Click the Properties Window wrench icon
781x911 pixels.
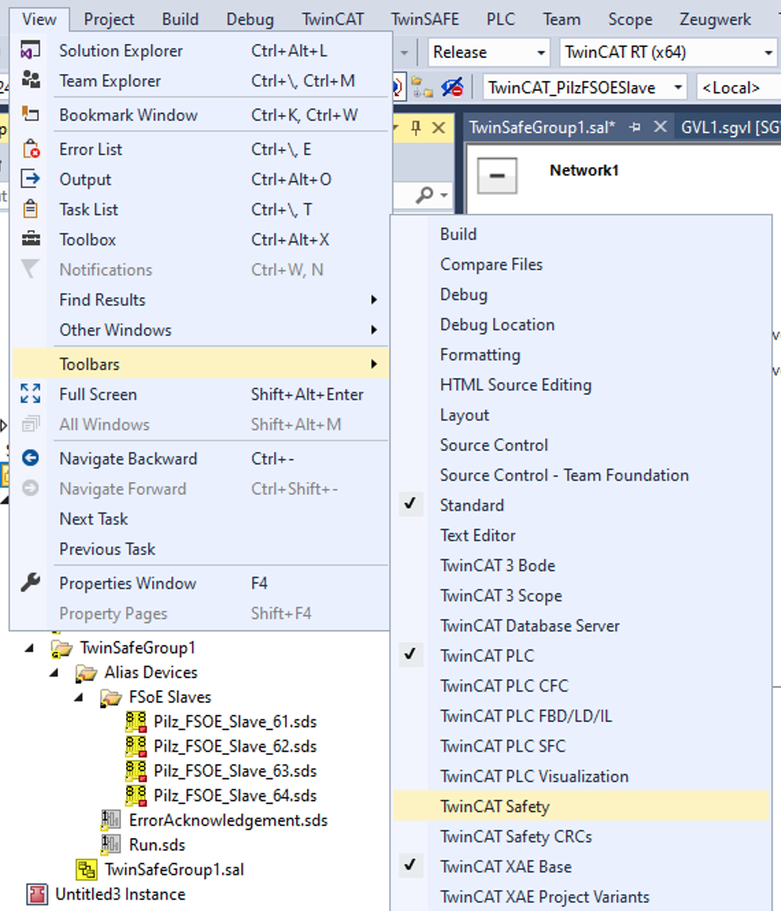click(x=30, y=583)
